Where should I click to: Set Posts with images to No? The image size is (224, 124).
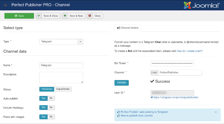51,117
